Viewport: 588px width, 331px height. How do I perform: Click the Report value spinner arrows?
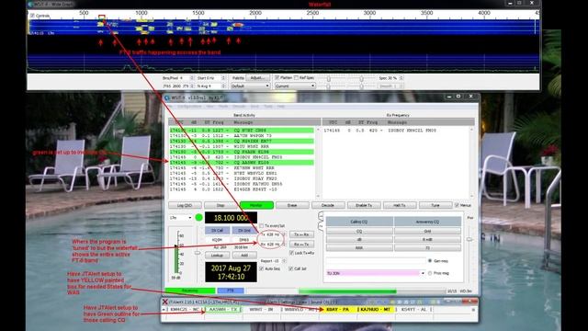click(284, 261)
